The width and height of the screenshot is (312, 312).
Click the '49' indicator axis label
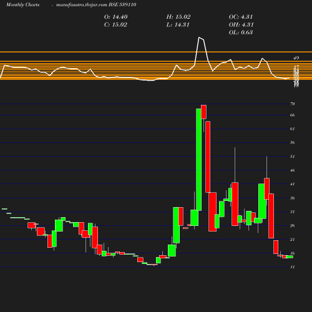(x=296, y=58)
